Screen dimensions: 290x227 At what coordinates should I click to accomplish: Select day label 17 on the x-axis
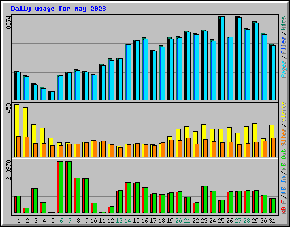tap(153, 221)
